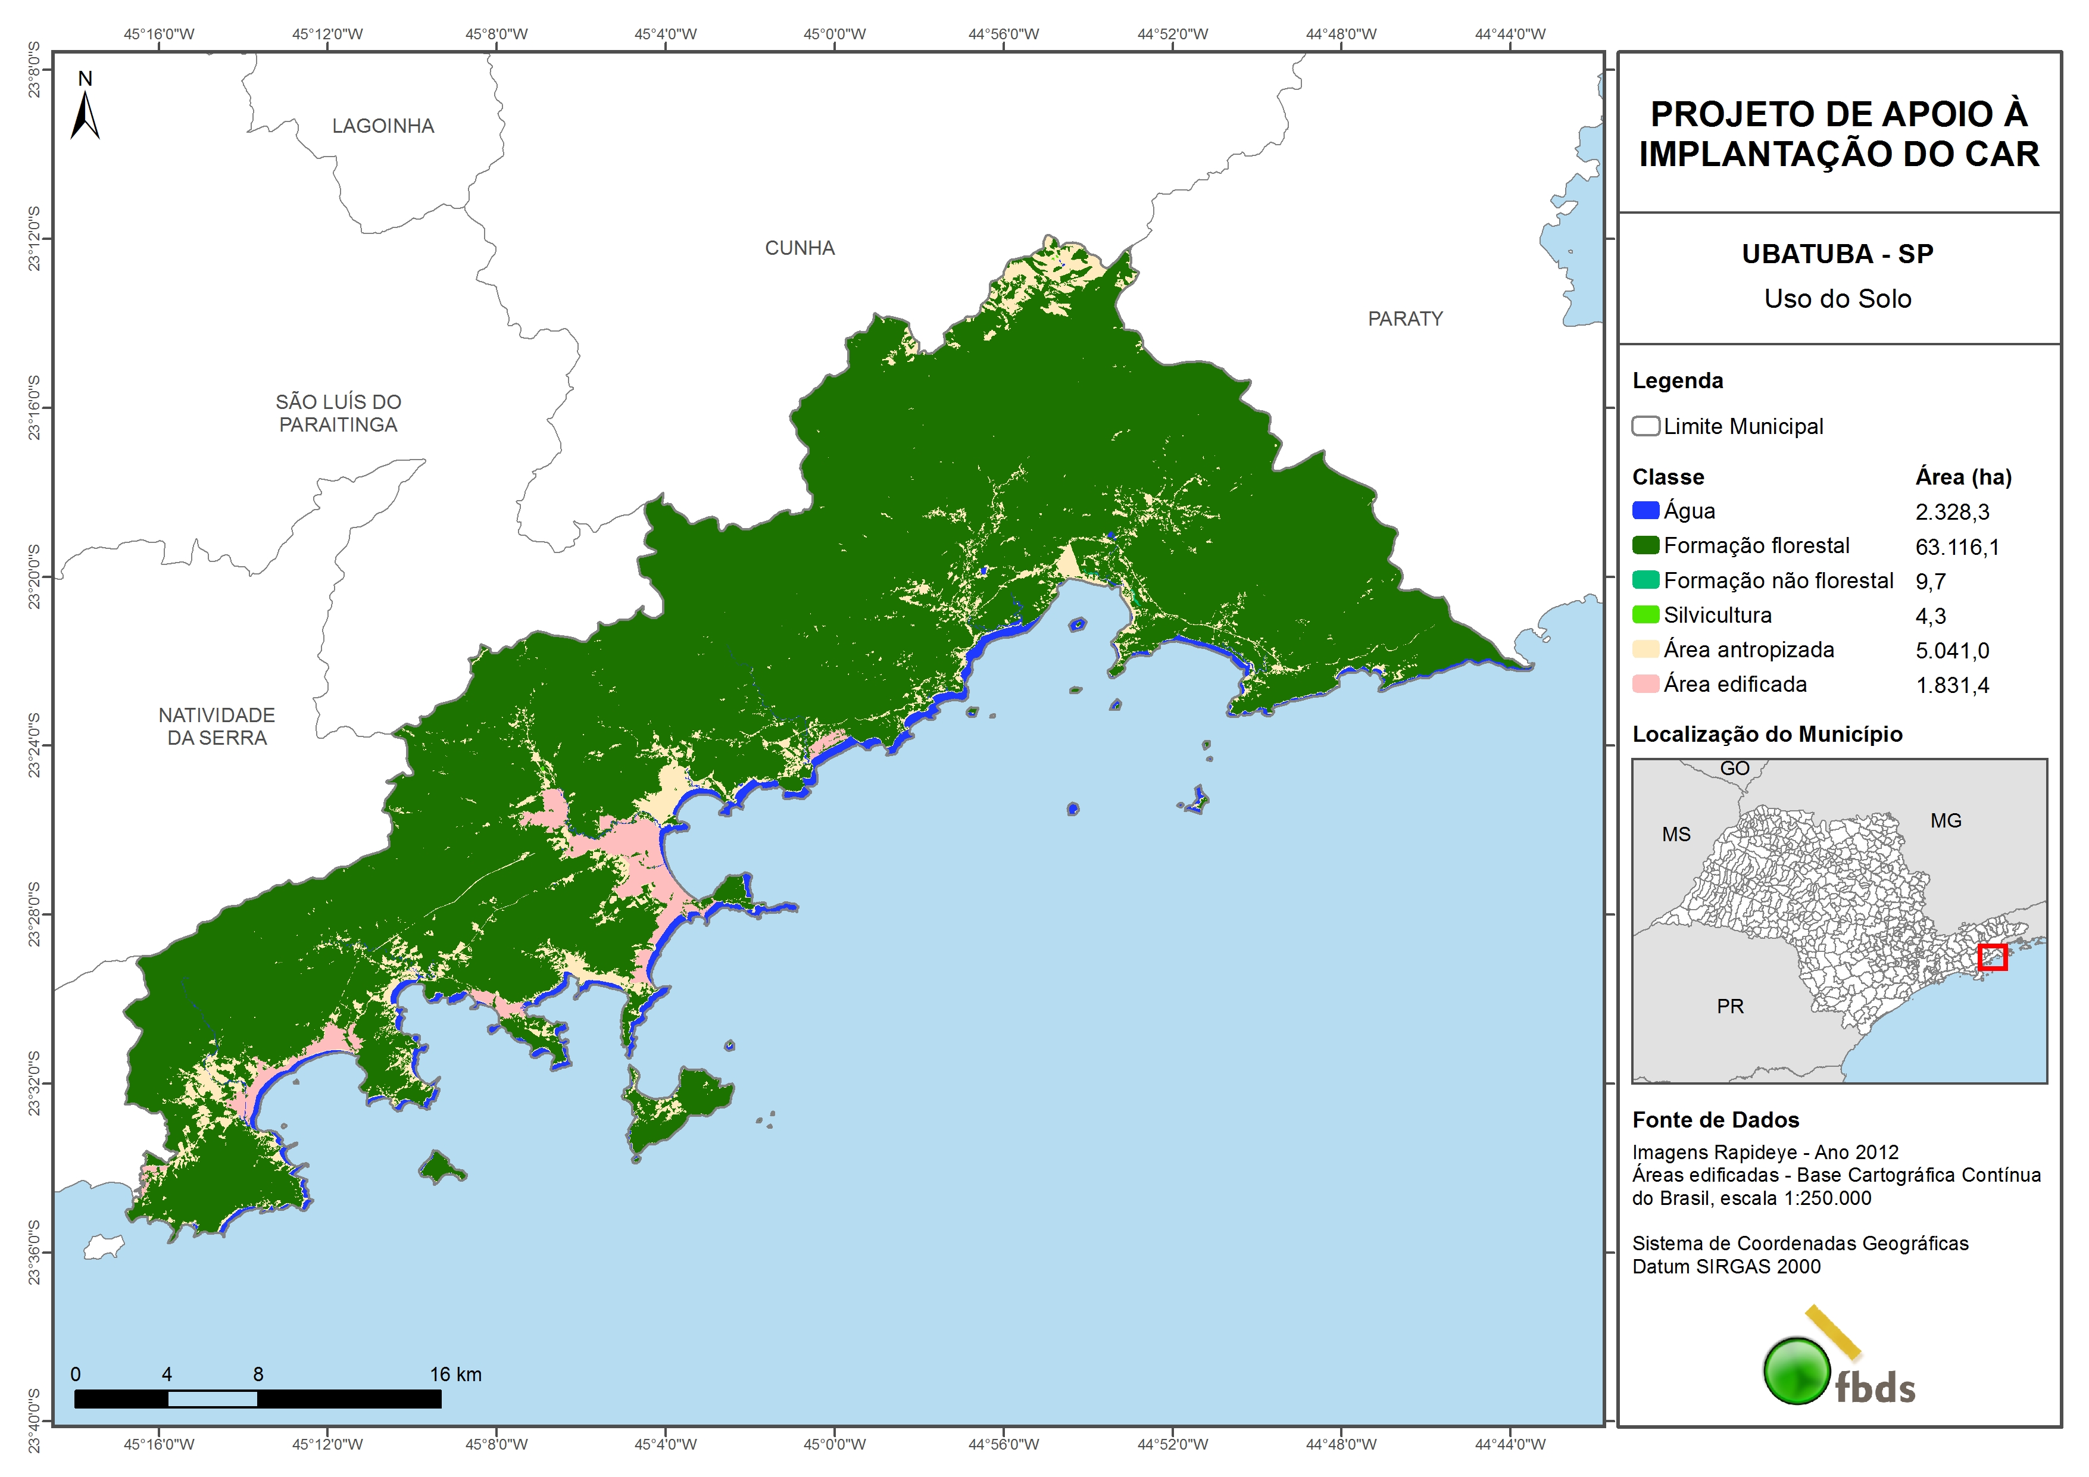
Task: Click the Água blue legend swatch
Action: [x=1645, y=511]
